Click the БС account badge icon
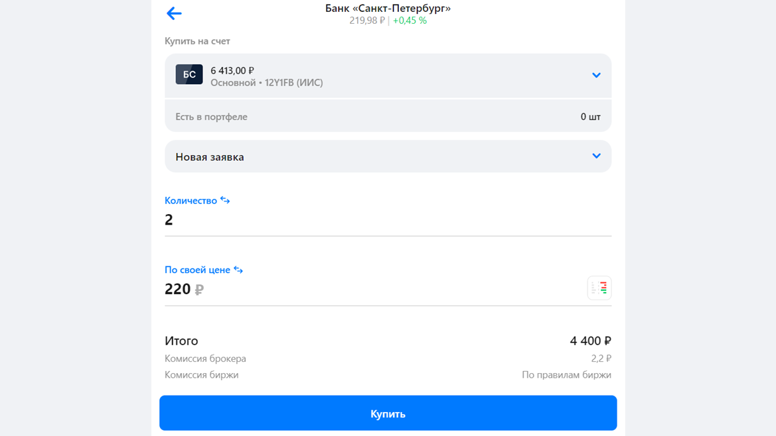Screen dimensions: 776x436 coord(189,75)
